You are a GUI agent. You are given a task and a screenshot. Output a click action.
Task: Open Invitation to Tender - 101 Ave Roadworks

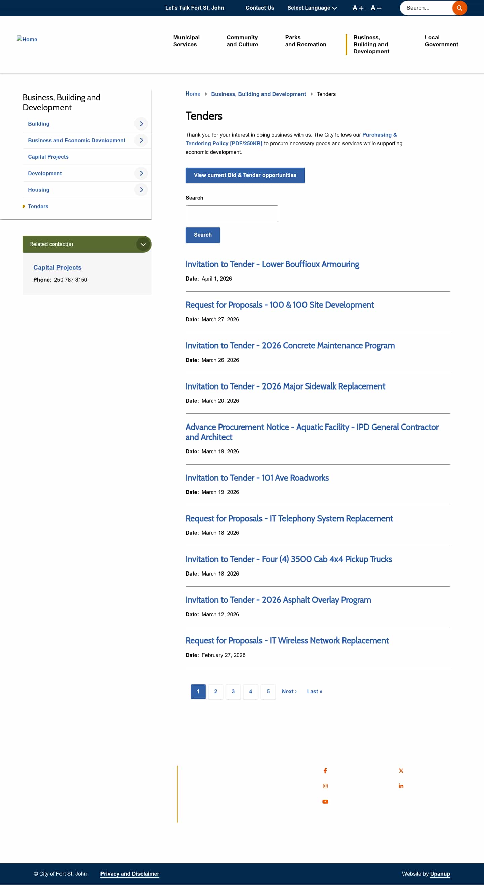pyautogui.click(x=257, y=478)
